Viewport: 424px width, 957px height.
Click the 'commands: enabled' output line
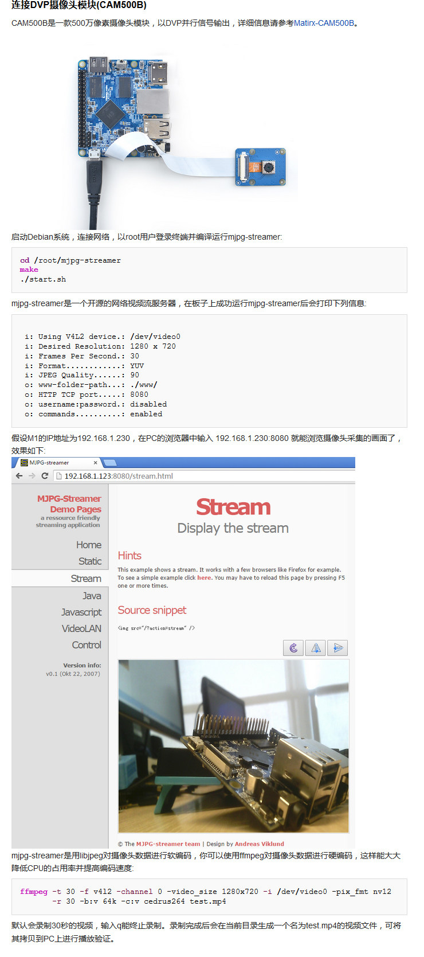click(x=93, y=414)
